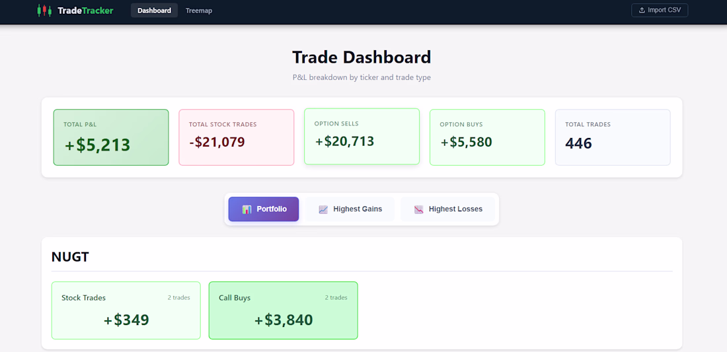Viewport: 727px width, 352px height.
Task: Switch to the Treemap tab
Action: click(x=199, y=11)
